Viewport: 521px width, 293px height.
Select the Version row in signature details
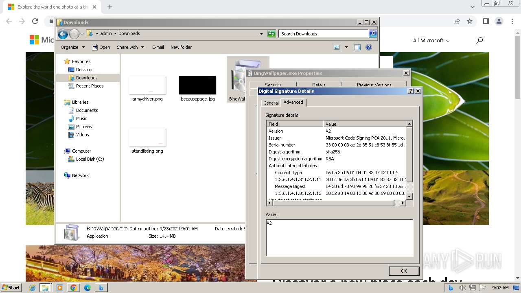[x=337, y=131]
